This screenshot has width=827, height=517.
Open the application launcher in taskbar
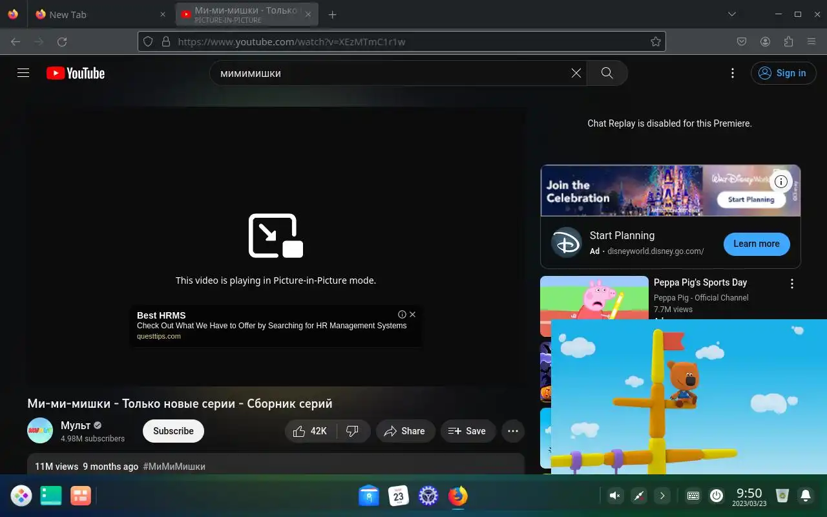pyautogui.click(x=21, y=496)
